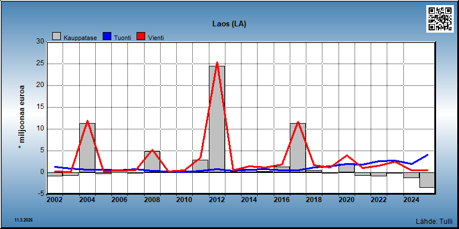
Task: Click the 2020 x-axis year label
Action: 347,200
